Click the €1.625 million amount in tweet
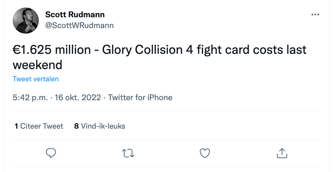333x172 pixels. pyautogui.click(x=52, y=50)
